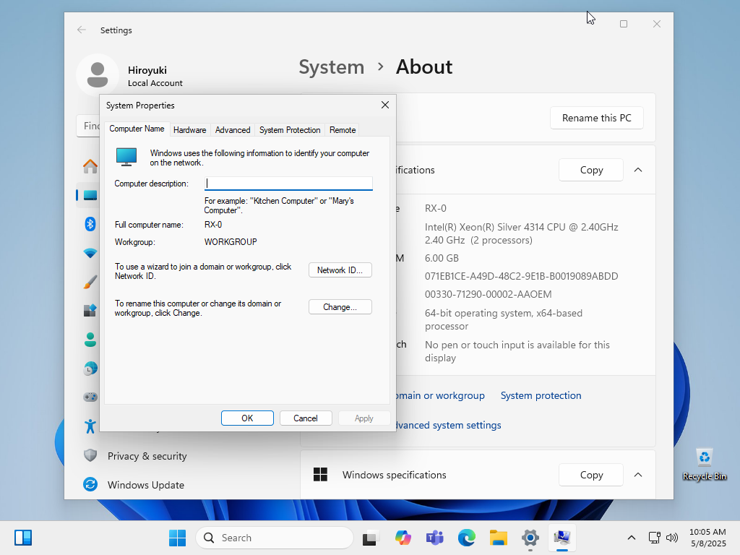Open Advanced system settings link
Viewport: 740px width, 555px height.
coord(448,425)
